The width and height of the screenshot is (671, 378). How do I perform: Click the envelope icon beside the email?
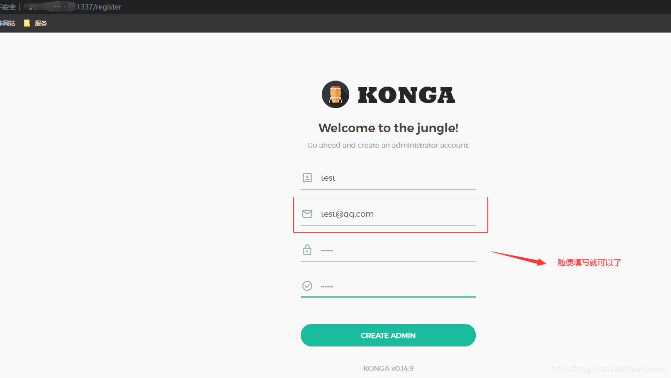click(307, 214)
